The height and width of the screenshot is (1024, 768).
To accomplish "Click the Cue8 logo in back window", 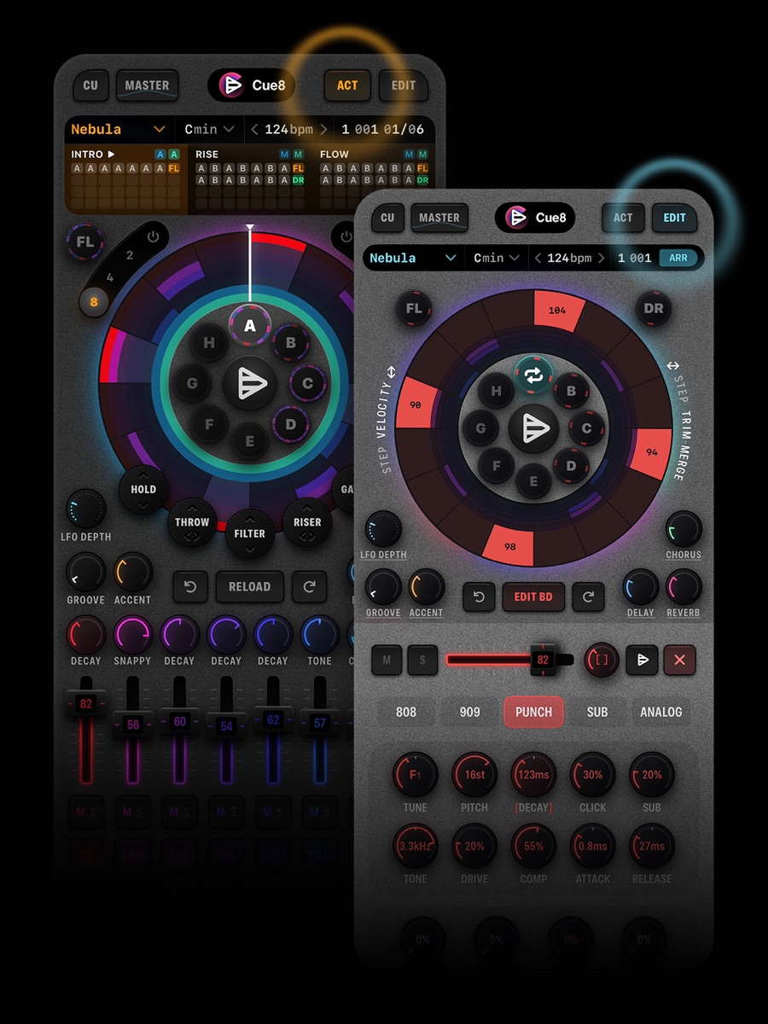I will 252,85.
